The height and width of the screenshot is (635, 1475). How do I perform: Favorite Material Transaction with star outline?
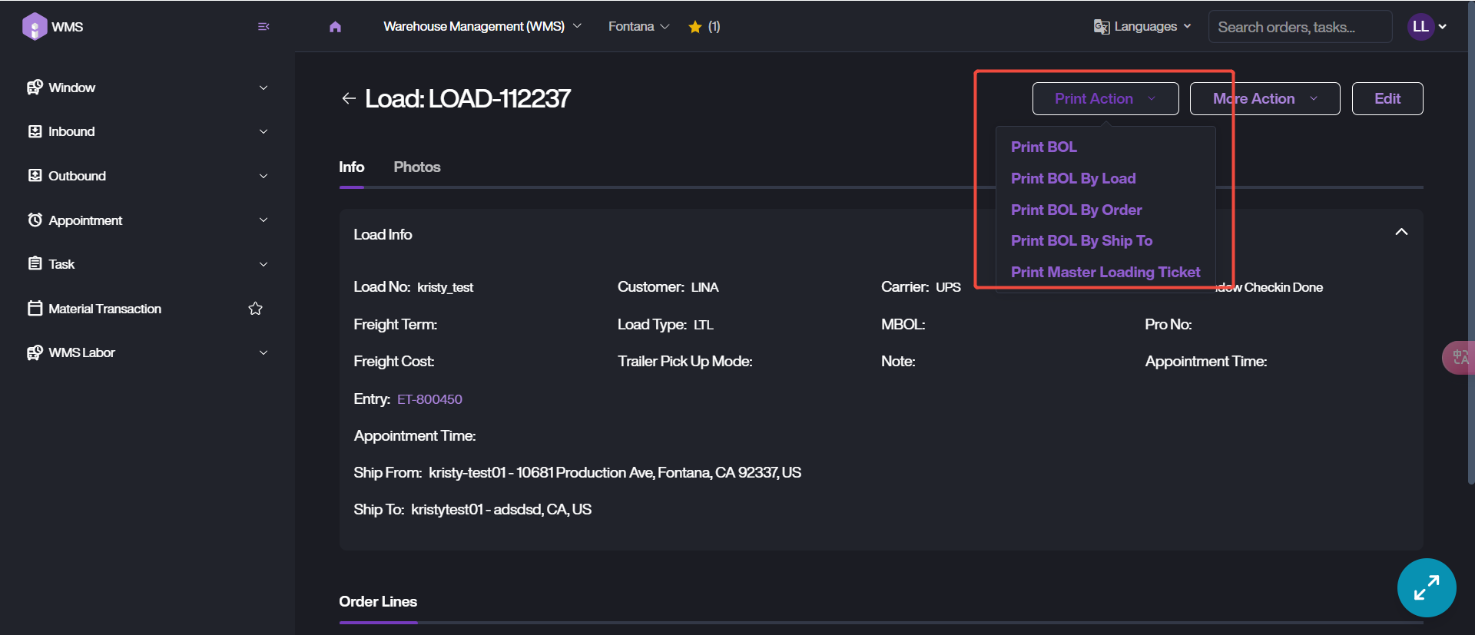[255, 309]
